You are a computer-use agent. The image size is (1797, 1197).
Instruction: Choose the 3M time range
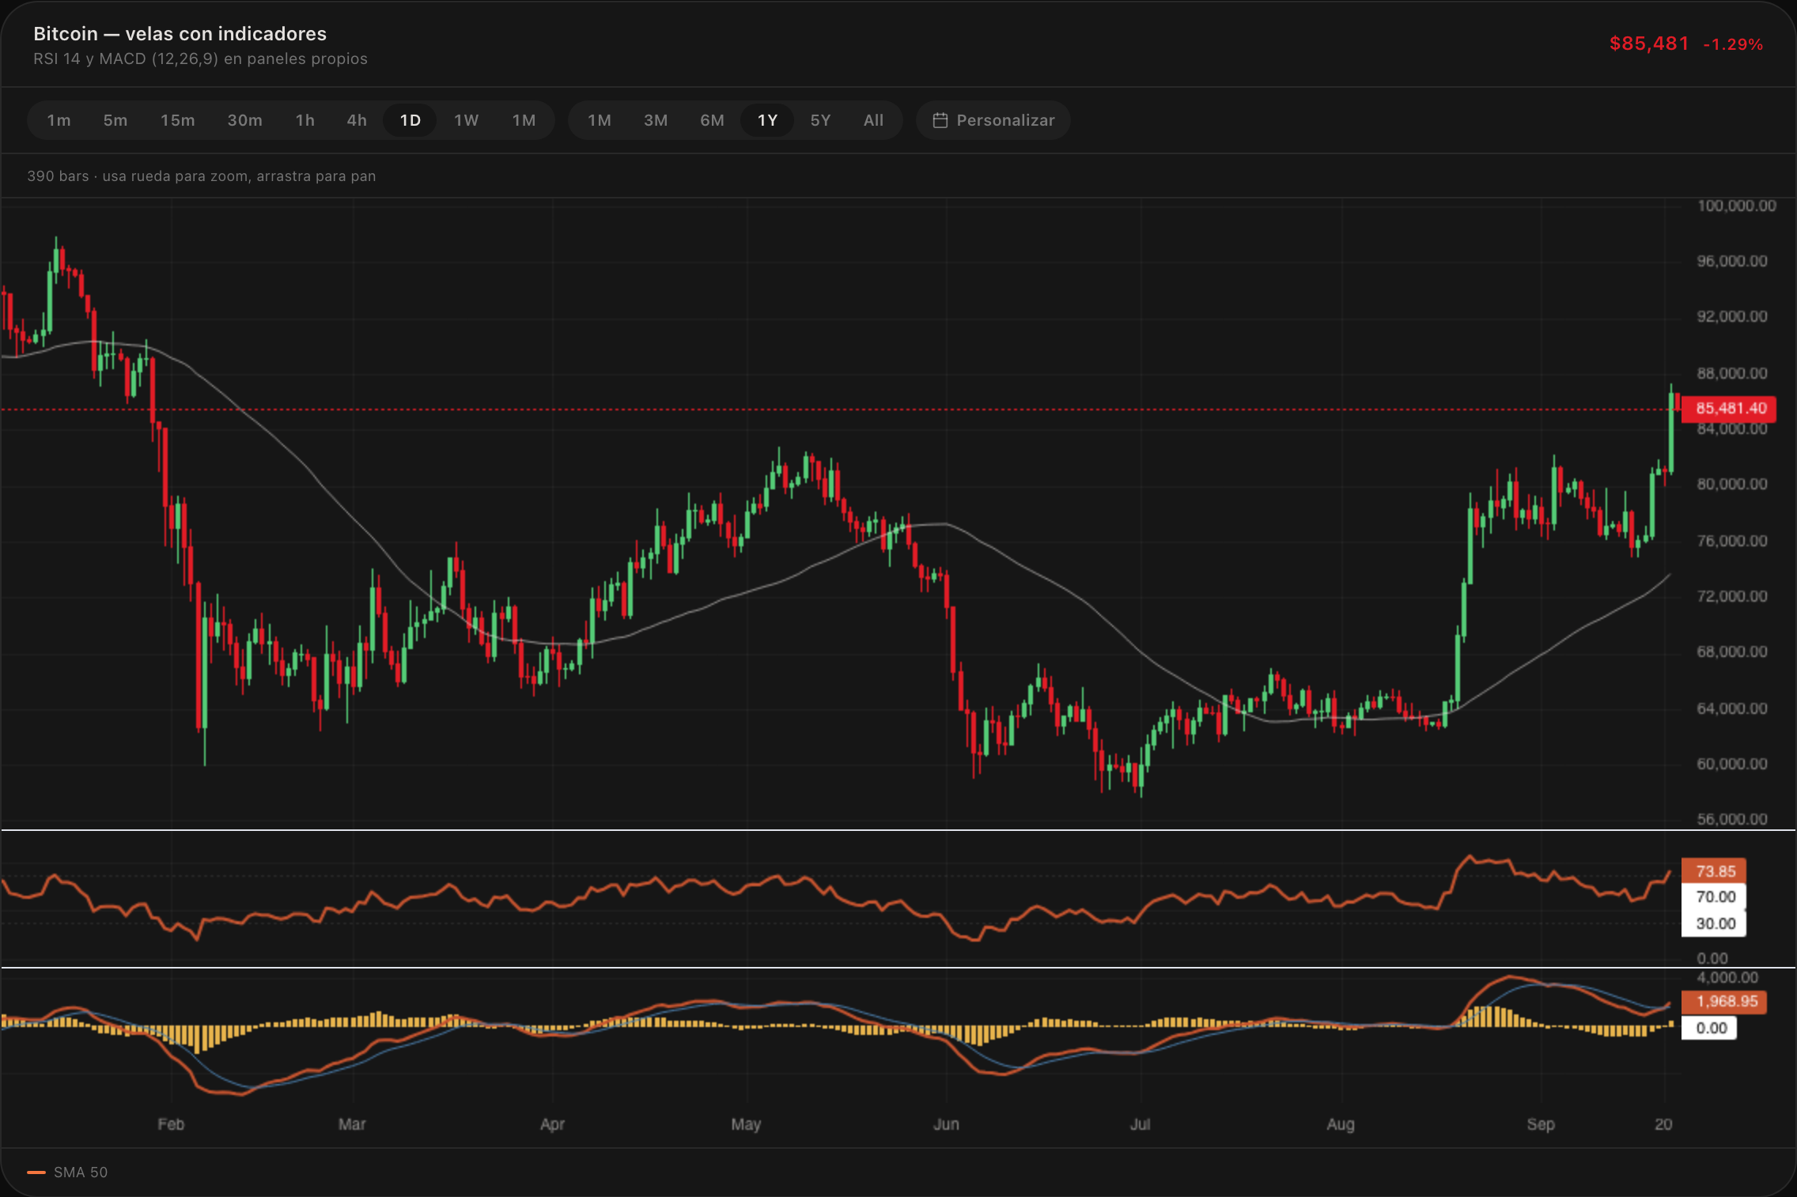click(x=656, y=120)
